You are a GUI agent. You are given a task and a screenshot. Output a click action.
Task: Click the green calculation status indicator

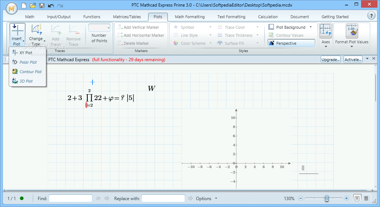click(21, 198)
